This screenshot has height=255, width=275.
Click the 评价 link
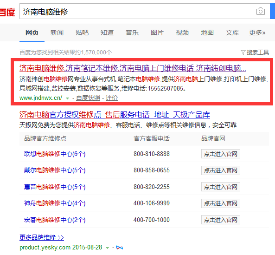point(112,98)
